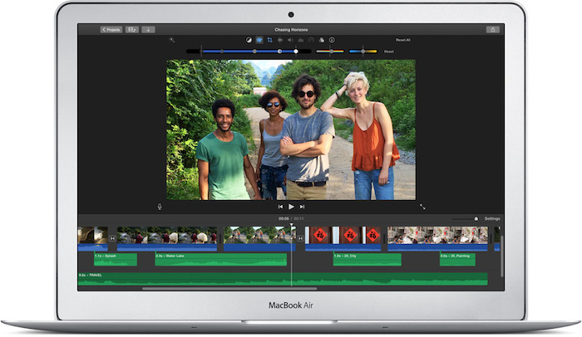Image resolution: width=582 pixels, height=337 pixels.
Task: Click the playhead marker on timeline
Action: pyautogui.click(x=291, y=225)
